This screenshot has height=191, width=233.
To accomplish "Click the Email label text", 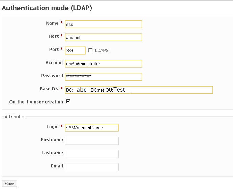I will click(57, 166).
